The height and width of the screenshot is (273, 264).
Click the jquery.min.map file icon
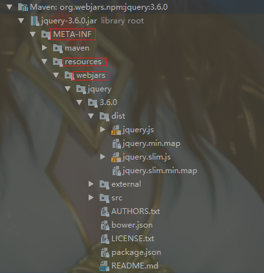116,144
